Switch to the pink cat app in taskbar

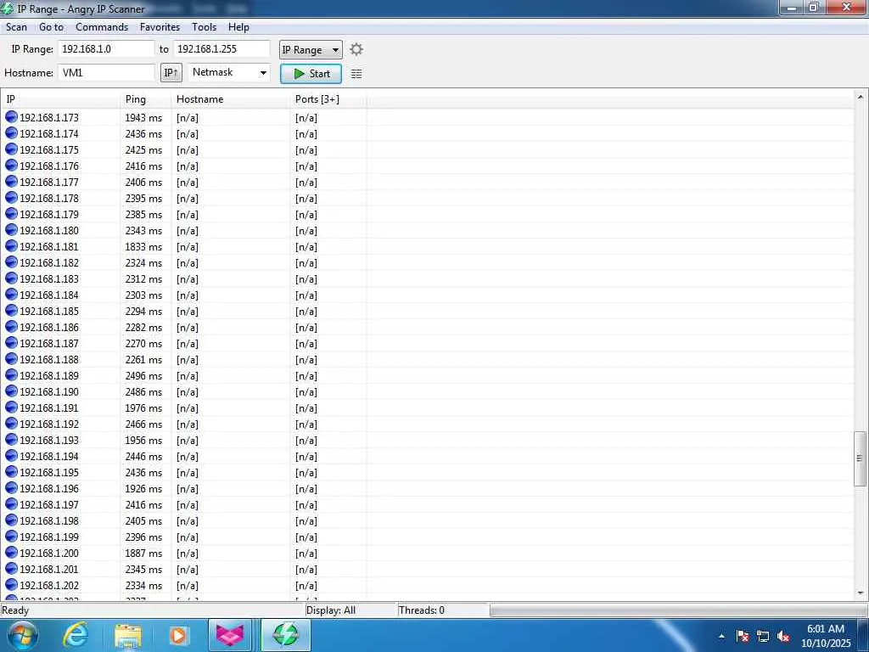[230, 635]
